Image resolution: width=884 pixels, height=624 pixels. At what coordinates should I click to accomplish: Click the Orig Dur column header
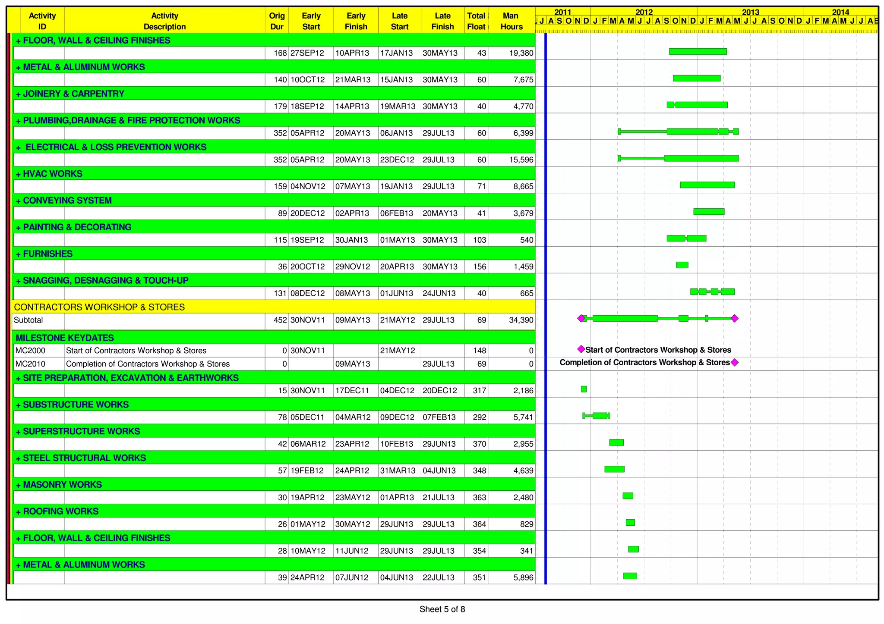[277, 21]
